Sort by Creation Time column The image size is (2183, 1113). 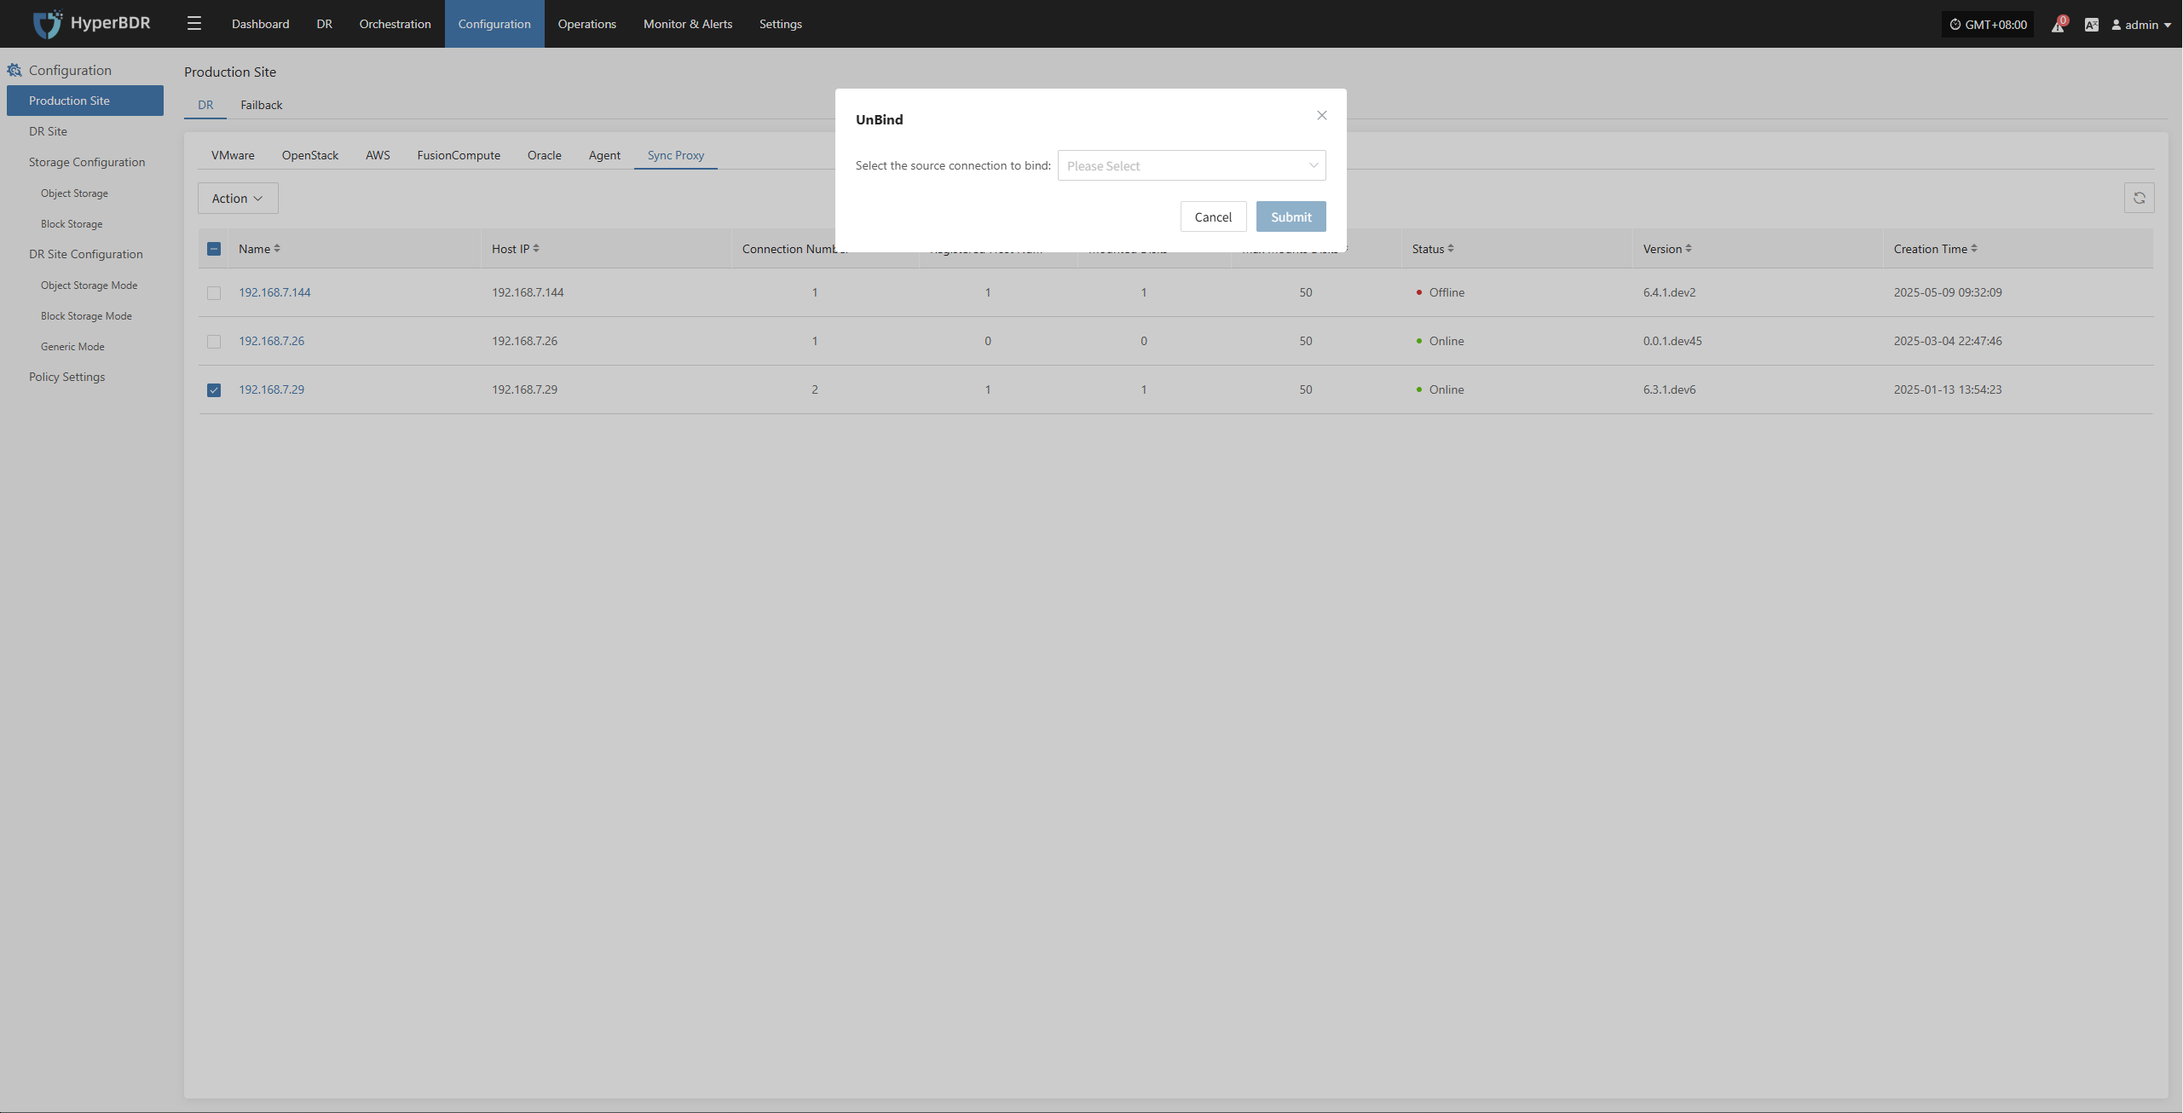coord(1974,249)
